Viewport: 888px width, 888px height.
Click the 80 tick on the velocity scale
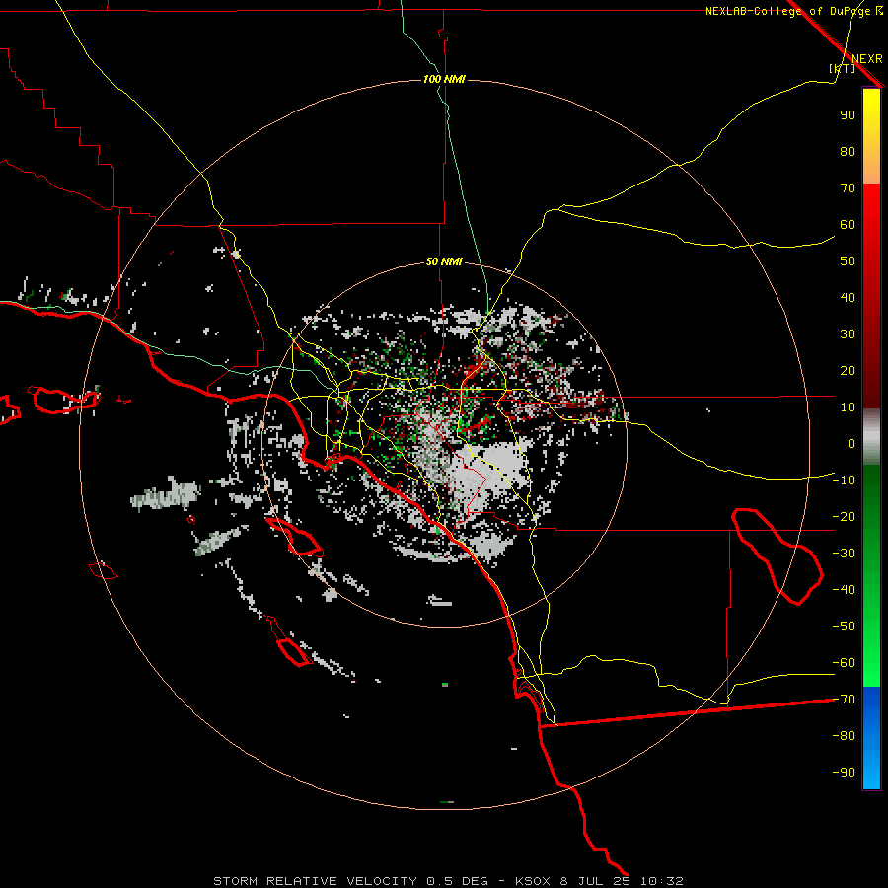848,151
